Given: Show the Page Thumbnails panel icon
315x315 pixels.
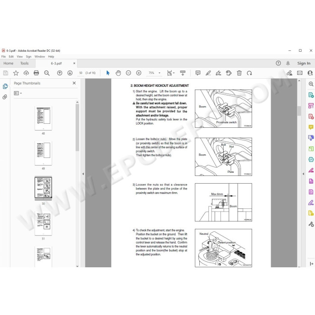Looking at the screenshot, I should point(5,86).
